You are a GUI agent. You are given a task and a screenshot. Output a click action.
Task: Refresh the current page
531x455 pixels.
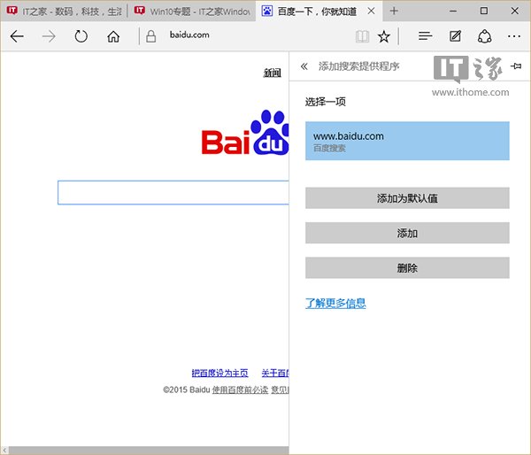click(x=81, y=36)
